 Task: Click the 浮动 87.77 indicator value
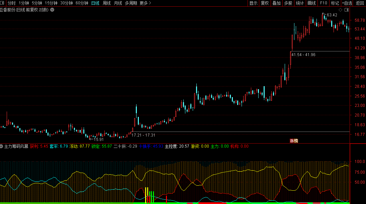80,146
